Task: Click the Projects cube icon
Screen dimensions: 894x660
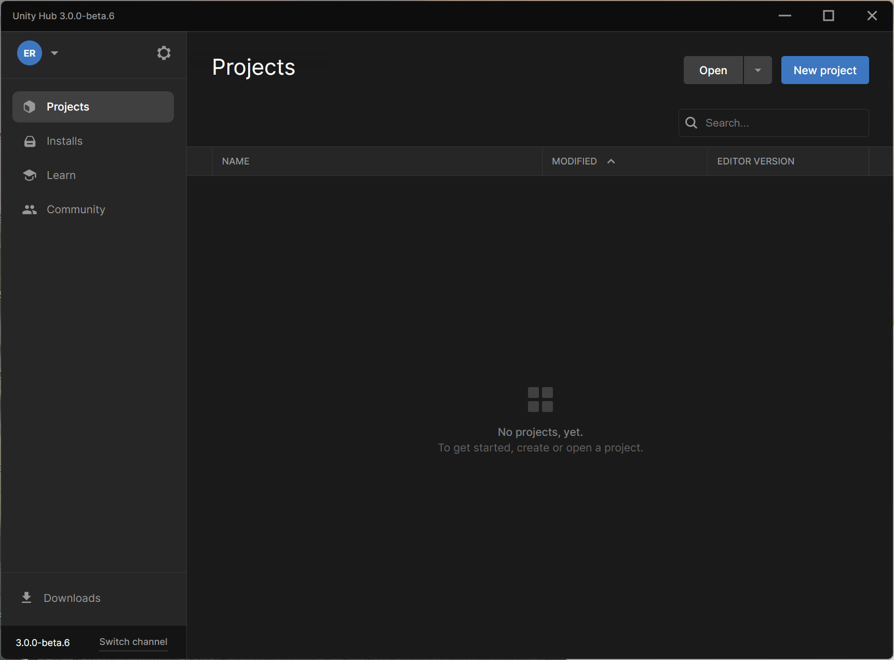Action: point(30,106)
